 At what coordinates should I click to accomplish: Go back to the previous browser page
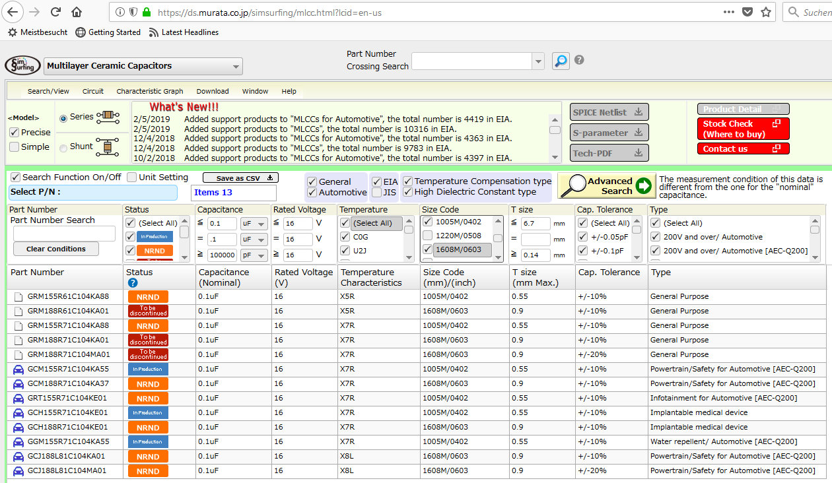(x=13, y=12)
